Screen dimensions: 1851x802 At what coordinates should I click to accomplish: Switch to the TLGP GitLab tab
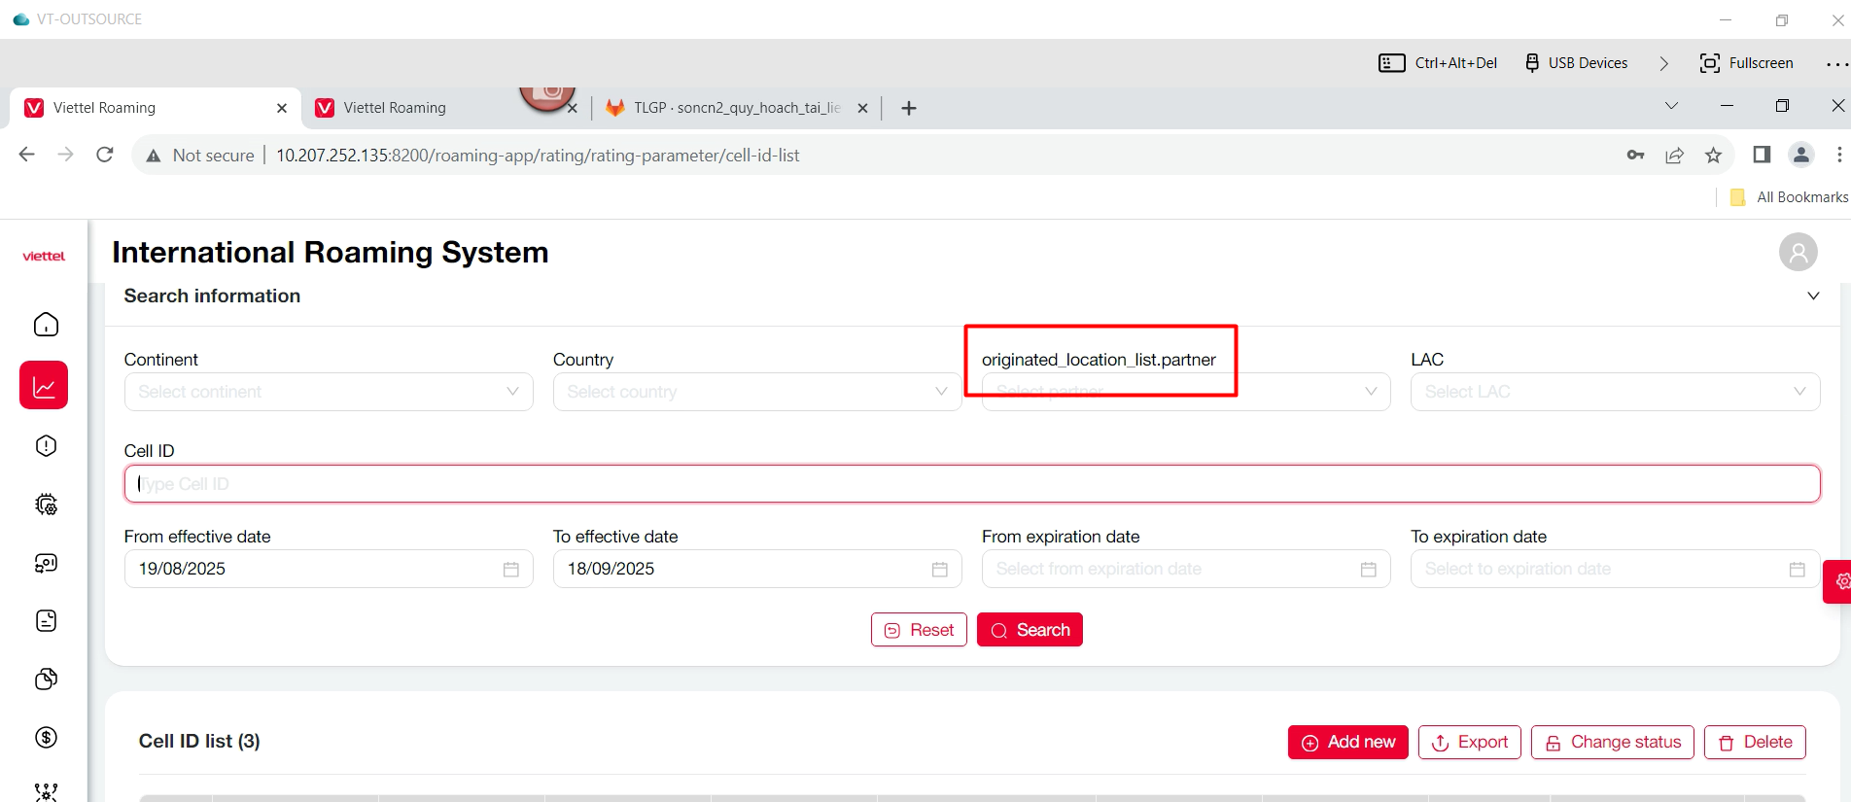tap(735, 108)
